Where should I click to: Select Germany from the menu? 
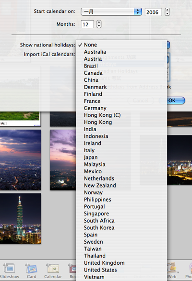(x=122, y=108)
